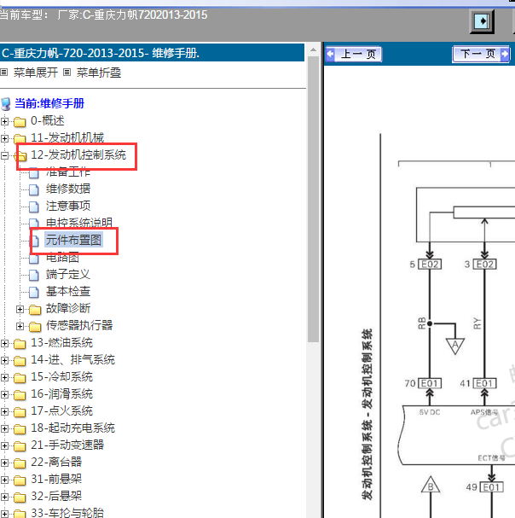Click the page icon for 注意事项
515x518 pixels.
[33, 207]
